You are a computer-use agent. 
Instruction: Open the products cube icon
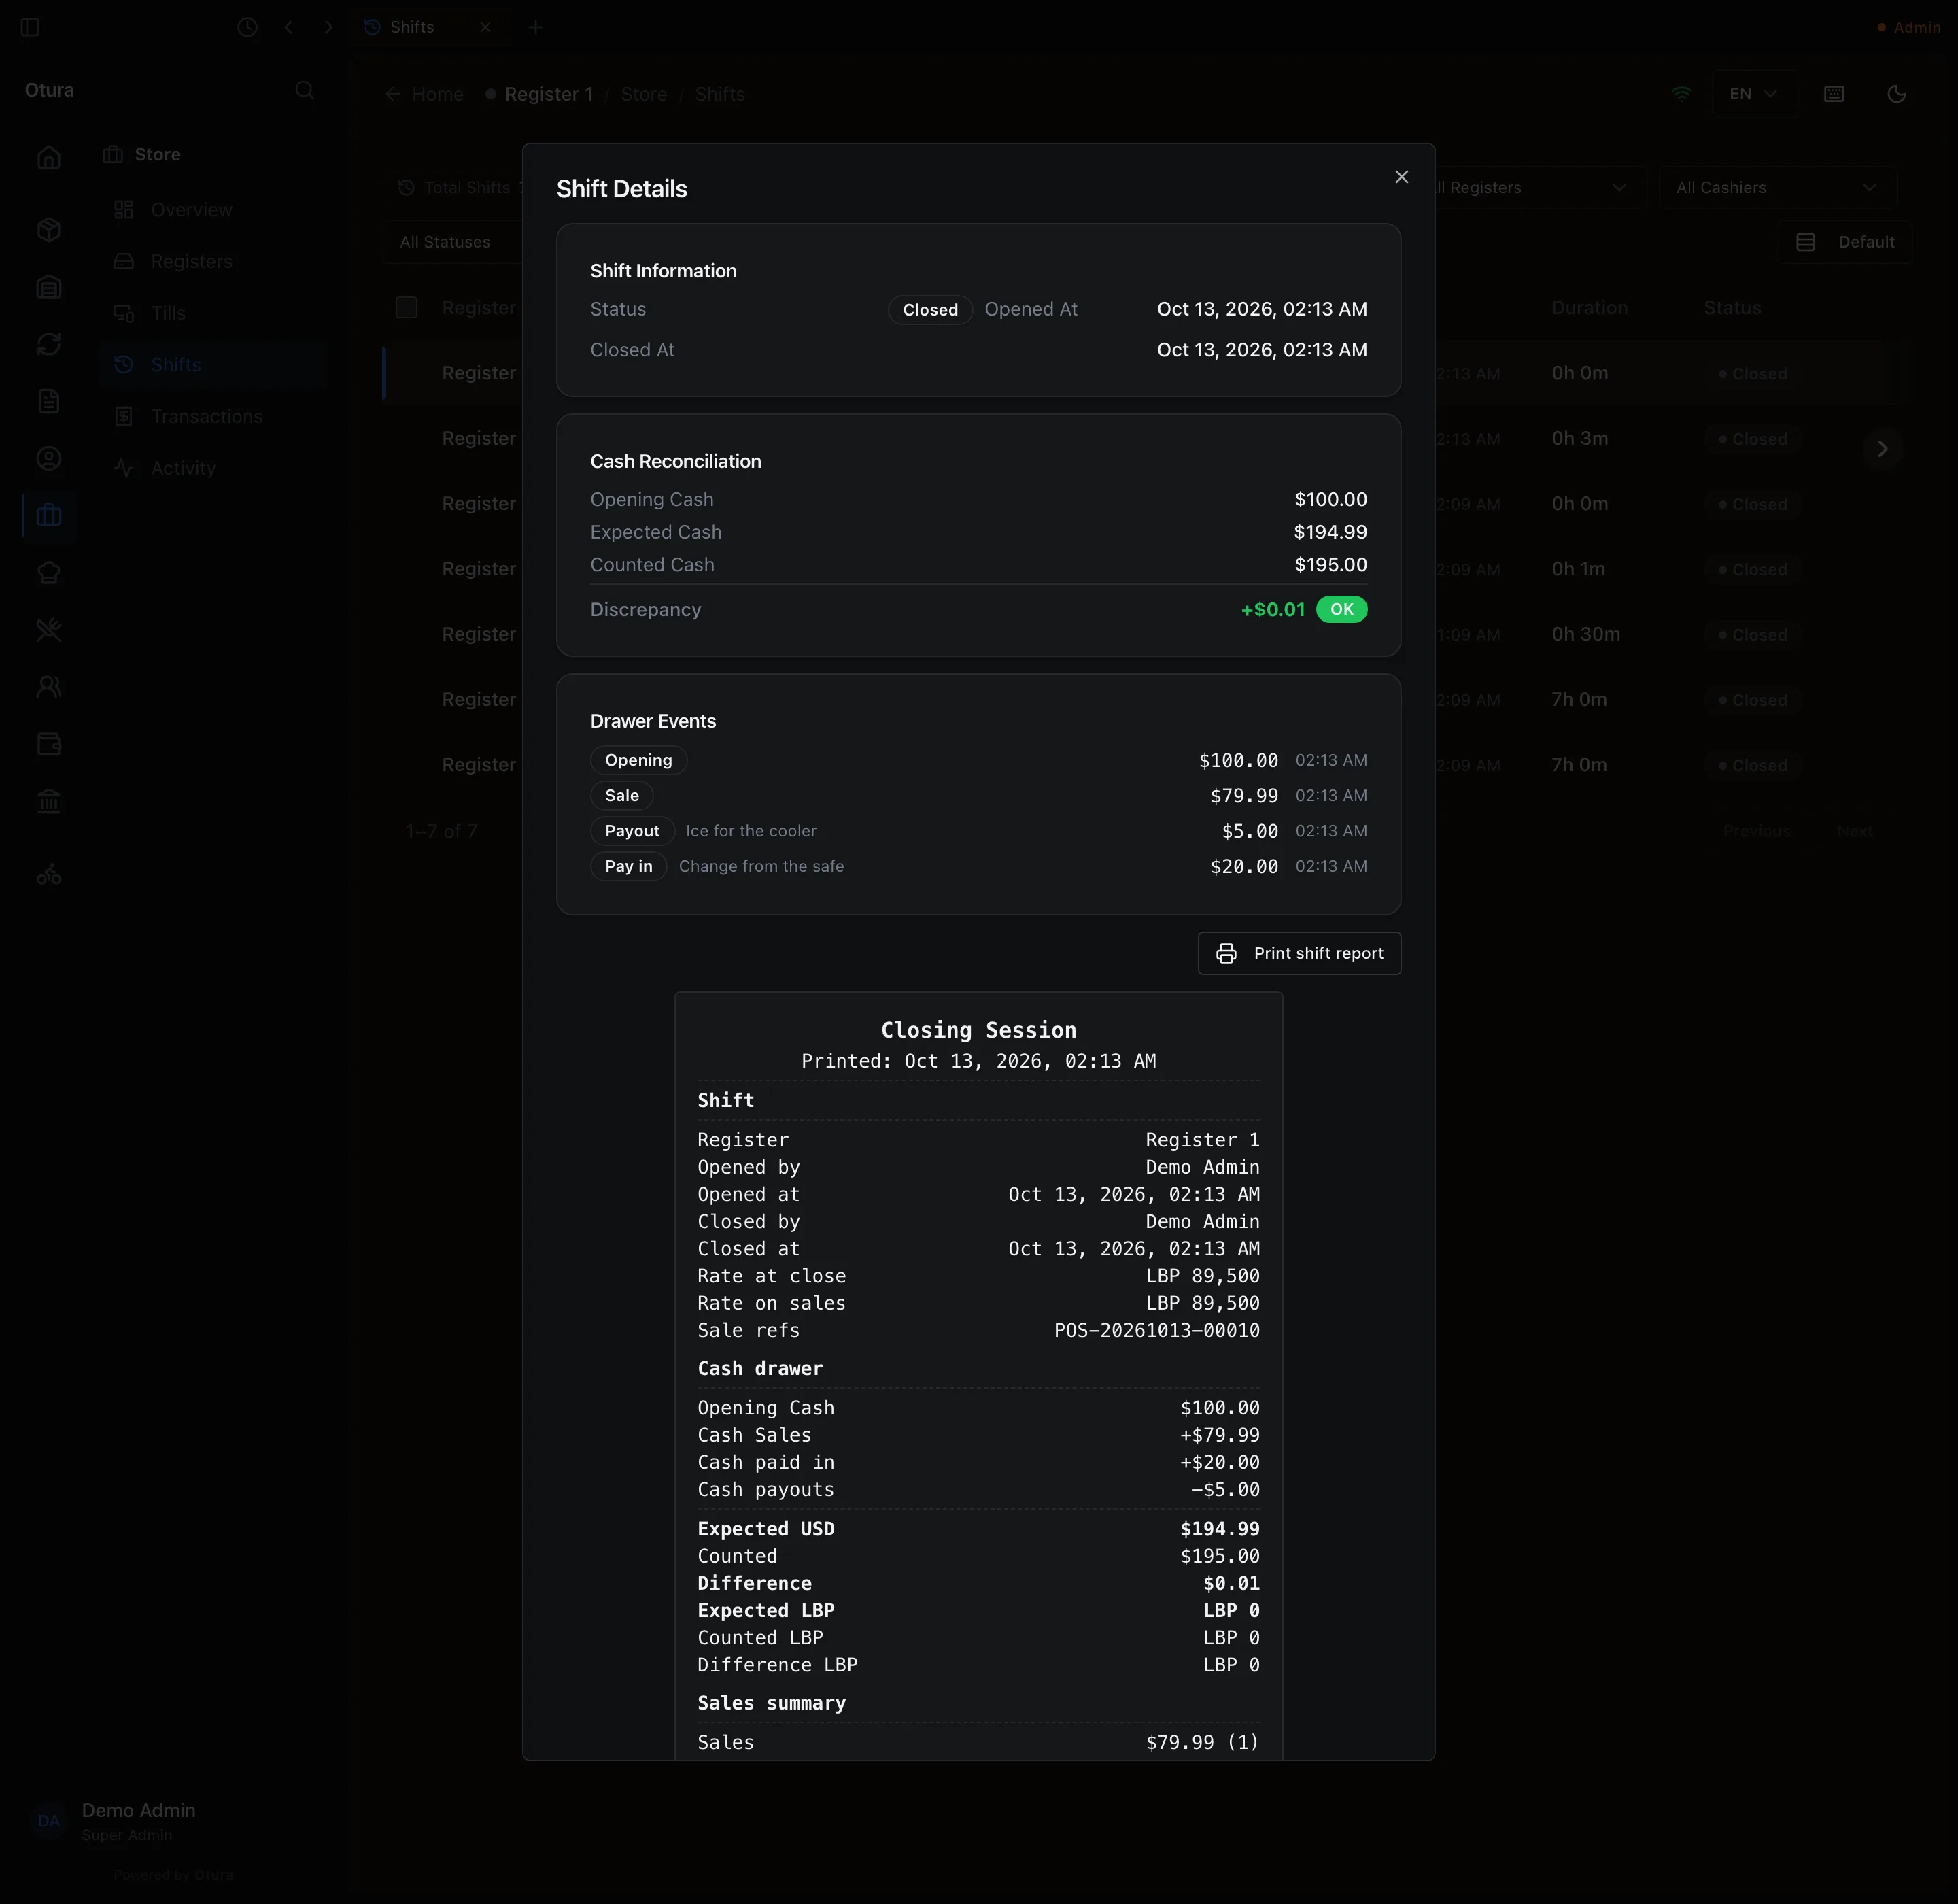coord(49,230)
